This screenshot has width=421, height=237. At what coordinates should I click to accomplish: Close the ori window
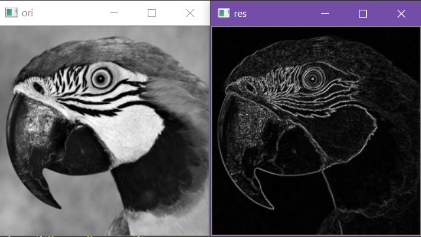pyautogui.click(x=190, y=13)
